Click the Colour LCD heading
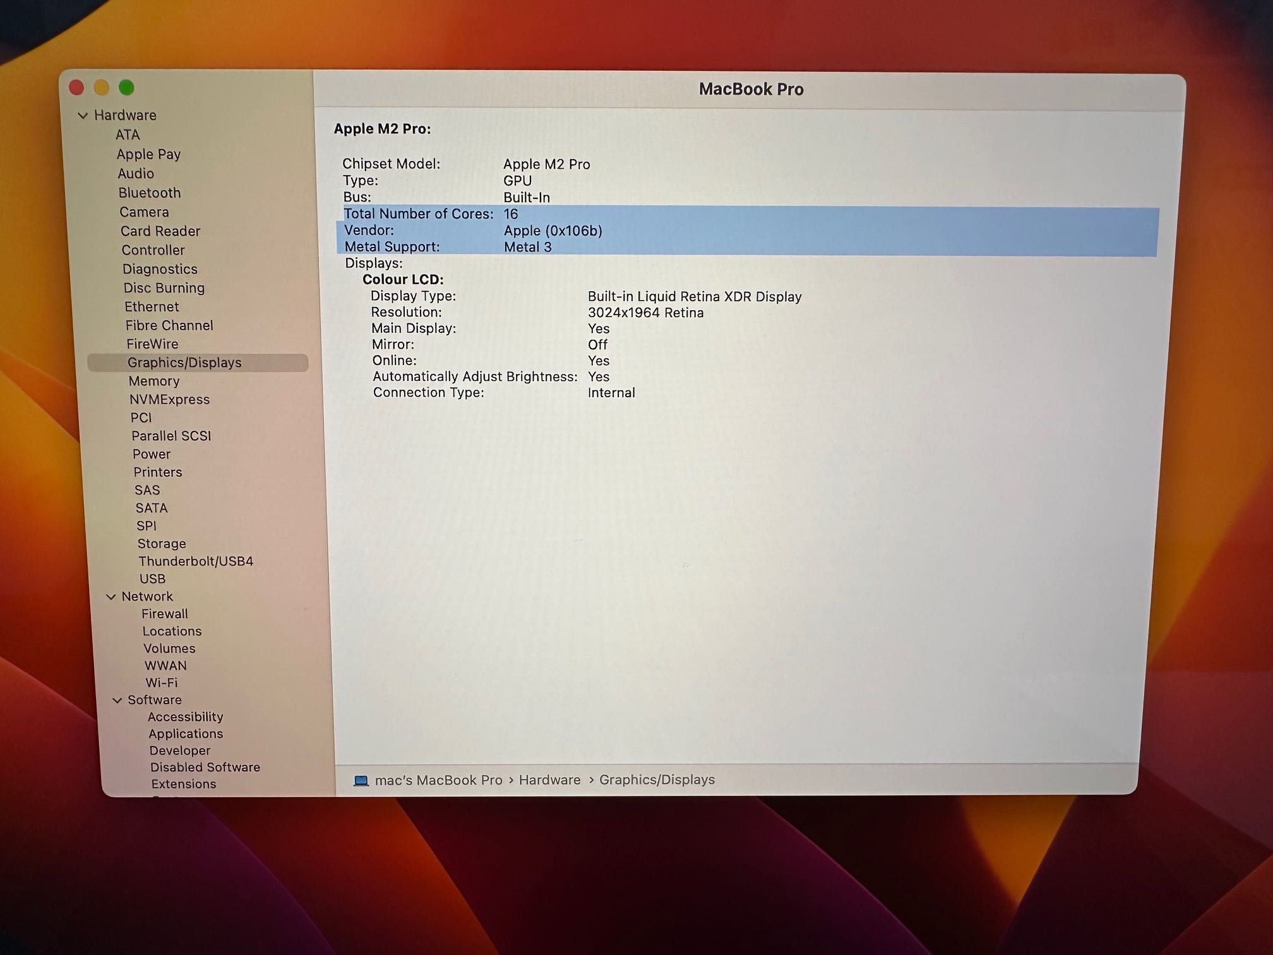 (403, 280)
